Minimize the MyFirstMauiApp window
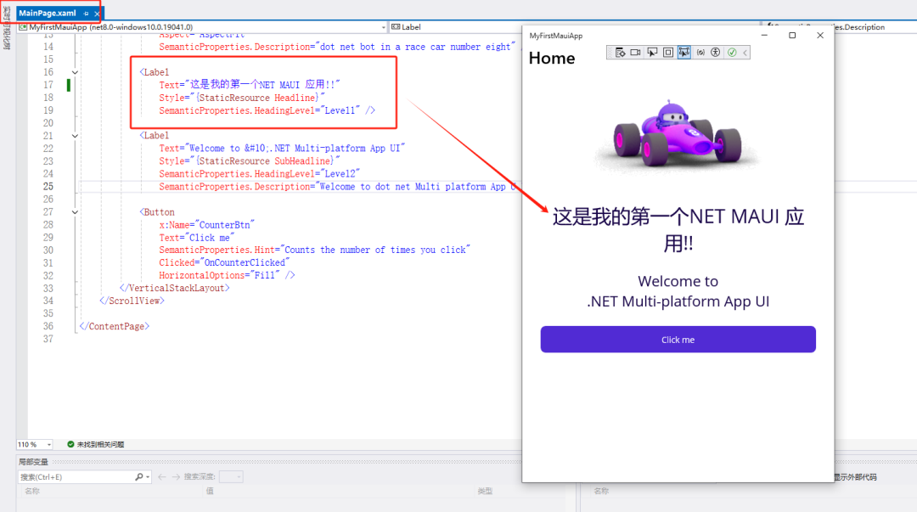The width and height of the screenshot is (917, 512). pos(764,35)
